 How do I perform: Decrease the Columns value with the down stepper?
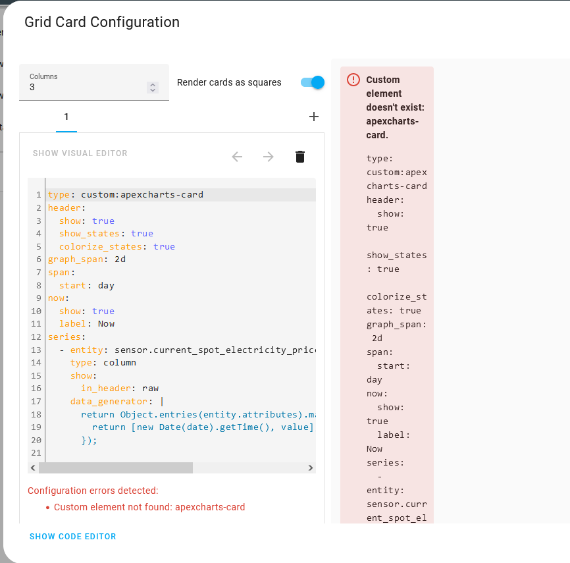coord(153,90)
